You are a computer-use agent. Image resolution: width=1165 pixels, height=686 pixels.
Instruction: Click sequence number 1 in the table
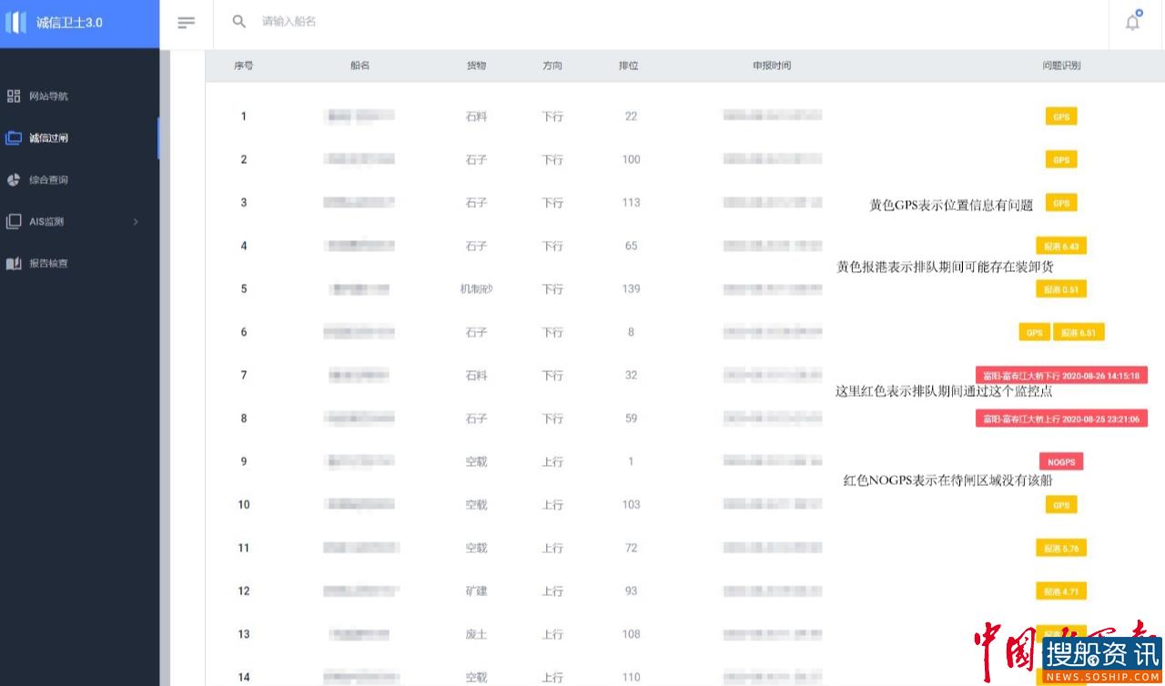coord(244,116)
